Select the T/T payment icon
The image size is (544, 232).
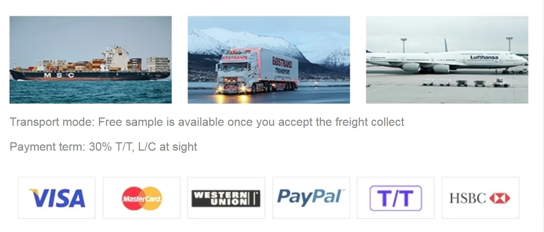coord(396,198)
